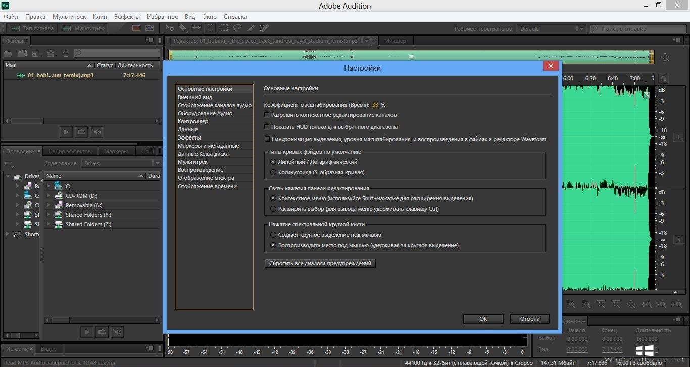Enable 'Показать HUD только для выбранного диапазона'
The height and width of the screenshot is (367, 690).
(267, 127)
